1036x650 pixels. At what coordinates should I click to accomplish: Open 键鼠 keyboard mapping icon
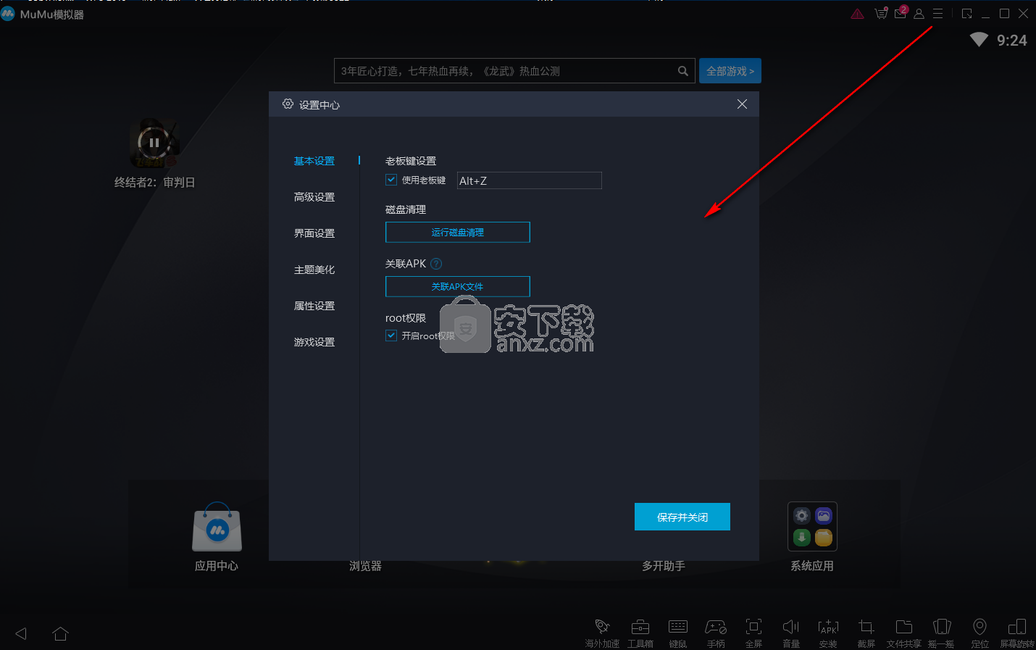coord(678,627)
